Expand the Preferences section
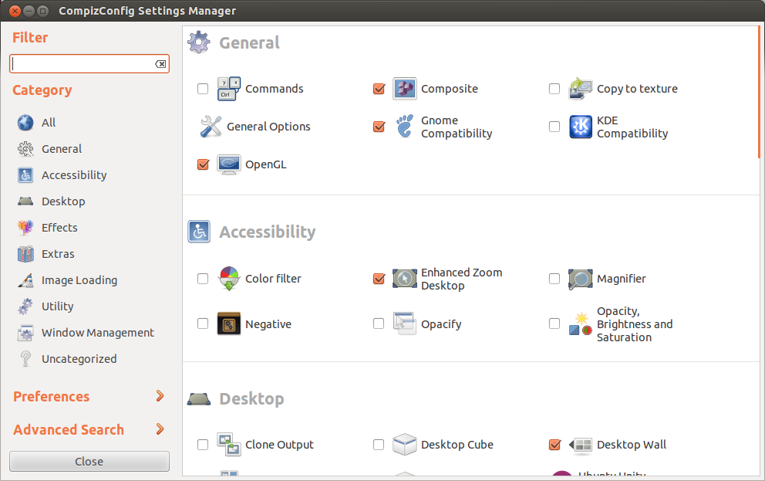This screenshot has height=481, width=765. click(x=89, y=397)
